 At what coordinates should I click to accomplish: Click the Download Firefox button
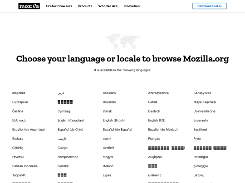[209, 6]
